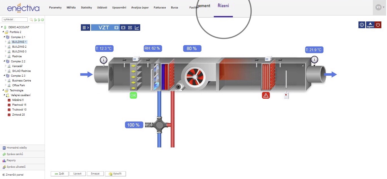Click the vyhledat search input field
This screenshot has height=179, width=387.
[15, 20]
